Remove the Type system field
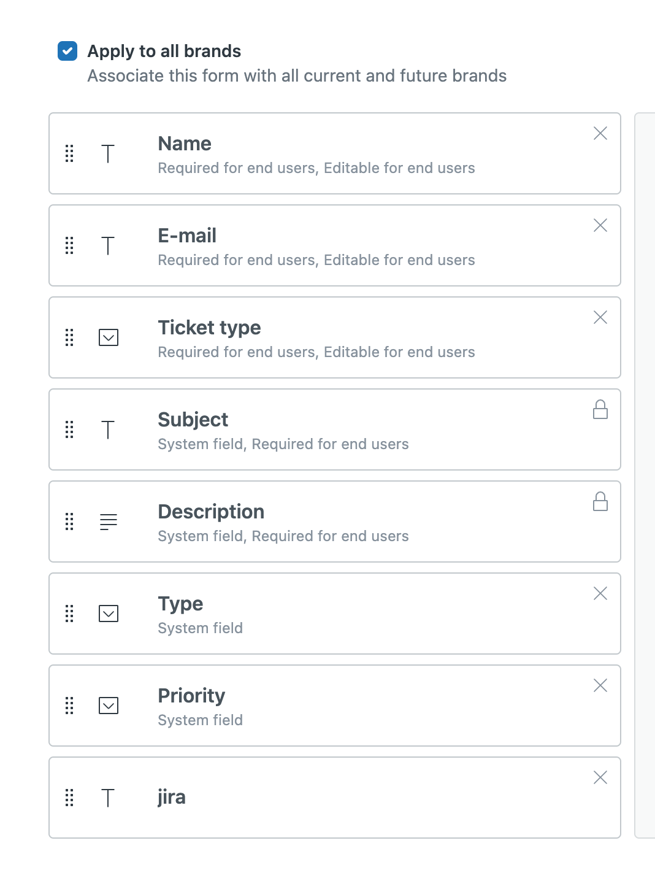 tap(600, 594)
